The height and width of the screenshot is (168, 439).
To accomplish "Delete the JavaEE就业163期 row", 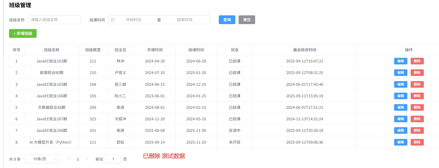I will pyautogui.click(x=417, y=61).
